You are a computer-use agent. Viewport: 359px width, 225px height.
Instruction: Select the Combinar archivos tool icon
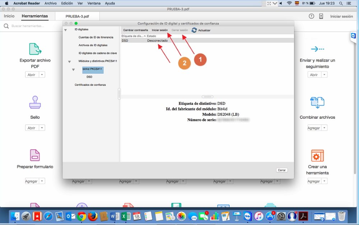(x=317, y=102)
